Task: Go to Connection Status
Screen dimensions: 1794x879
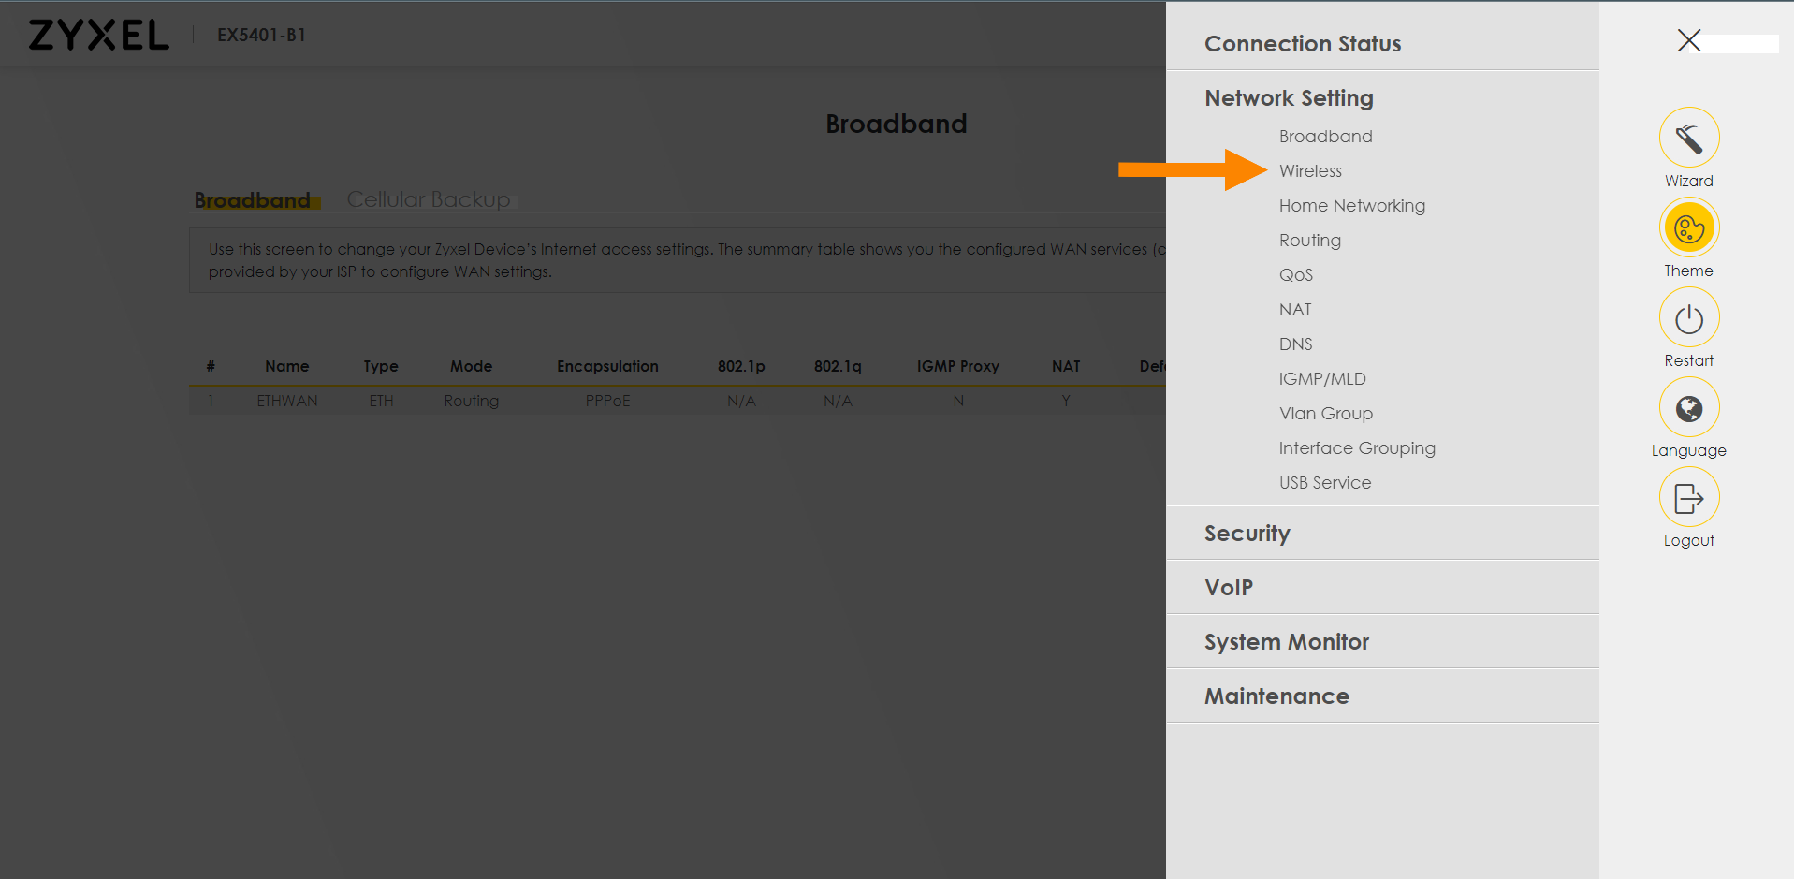Action: [x=1303, y=43]
